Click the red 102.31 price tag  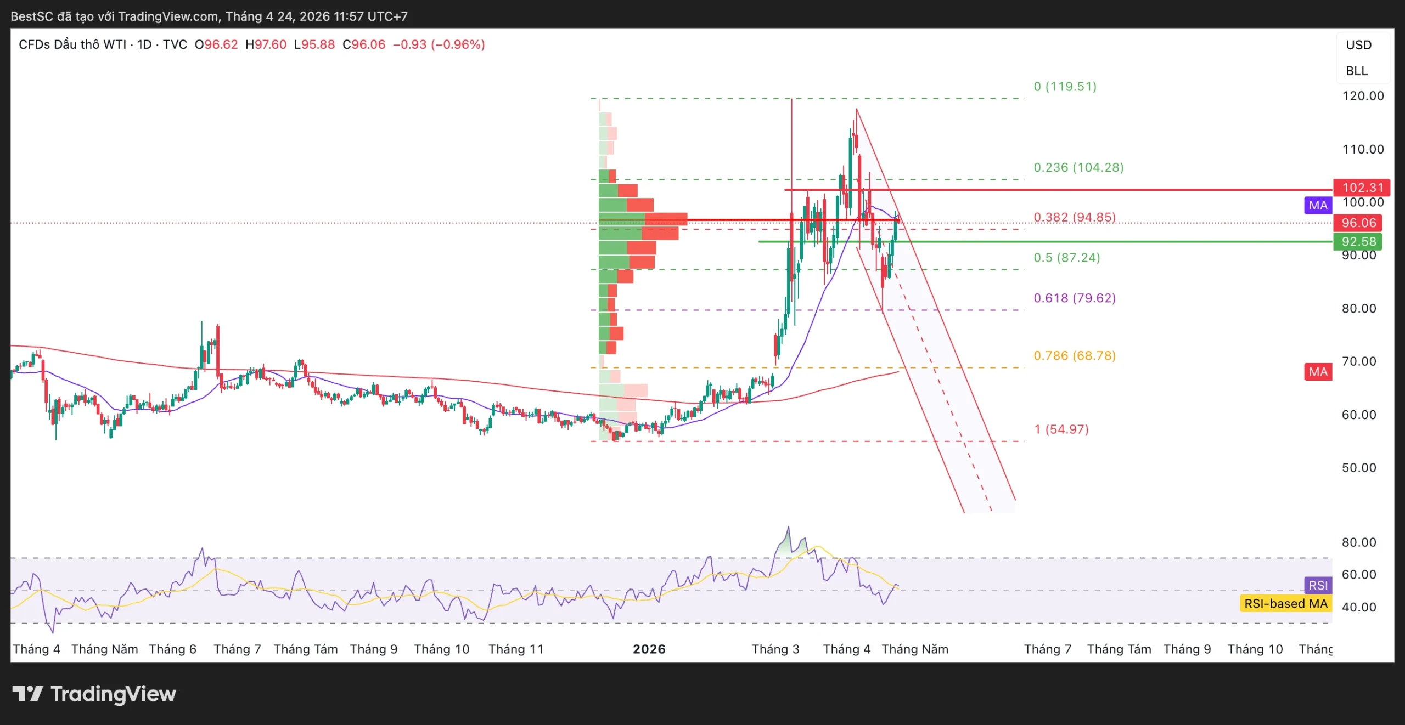1362,188
